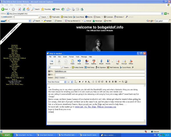This screenshot has height=137, width=171.
Task: Run Spelling check on the message
Action: coord(94,62)
